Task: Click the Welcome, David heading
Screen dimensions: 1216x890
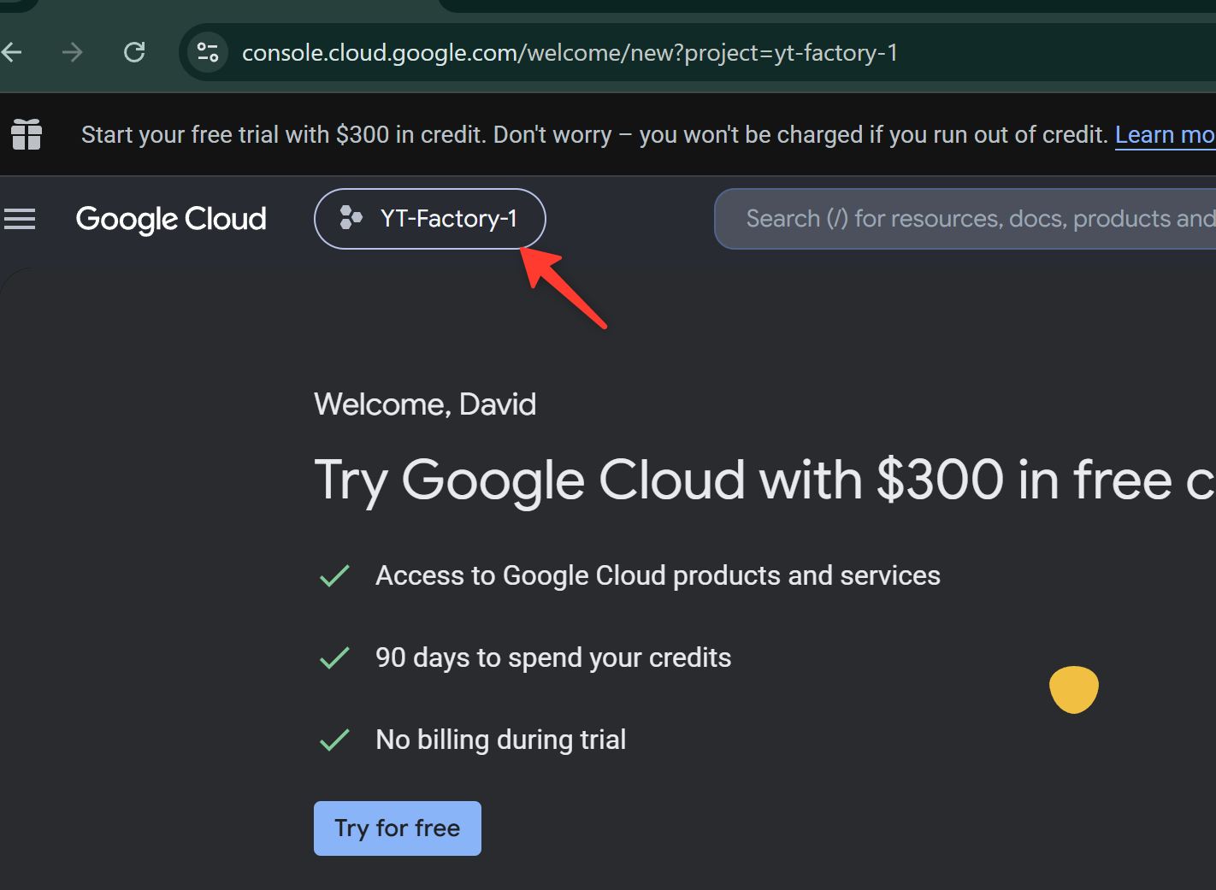Action: tap(425, 404)
